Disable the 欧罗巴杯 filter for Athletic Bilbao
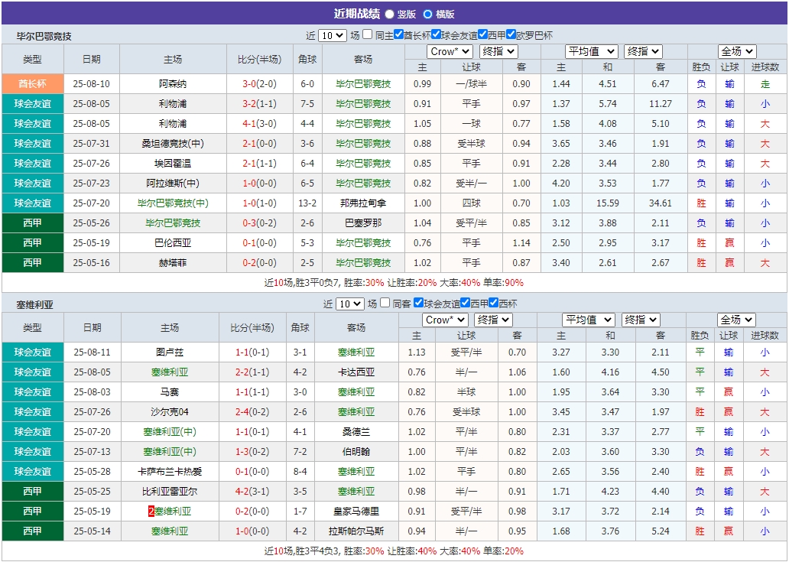This screenshot has height=562, width=789. [509, 35]
